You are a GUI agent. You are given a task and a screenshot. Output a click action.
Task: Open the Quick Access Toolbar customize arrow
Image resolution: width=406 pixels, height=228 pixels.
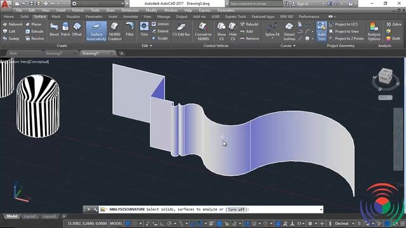click(x=127, y=4)
